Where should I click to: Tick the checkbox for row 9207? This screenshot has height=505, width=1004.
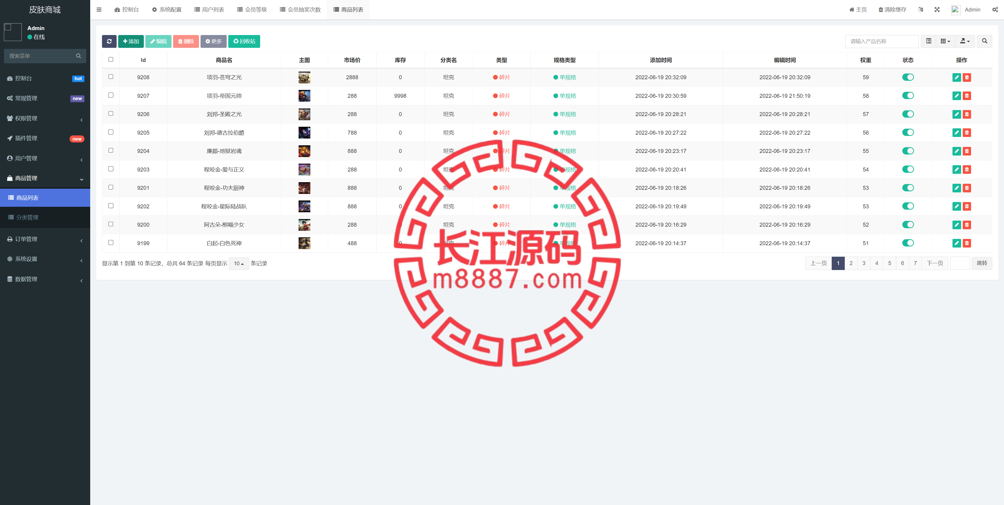point(111,95)
